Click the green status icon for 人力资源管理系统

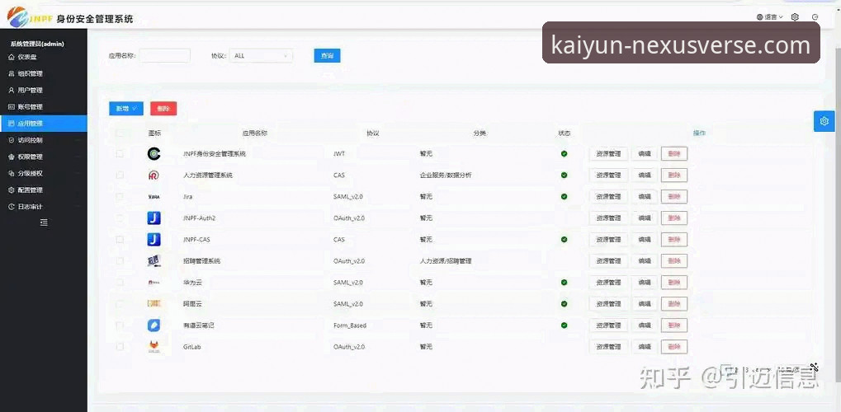565,176
